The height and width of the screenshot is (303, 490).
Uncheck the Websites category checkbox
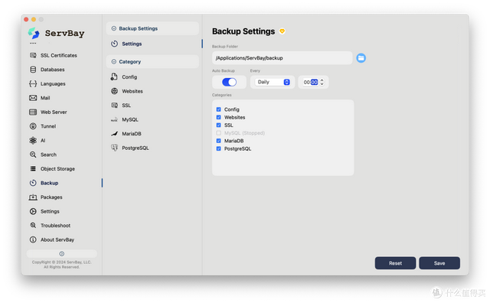(218, 117)
